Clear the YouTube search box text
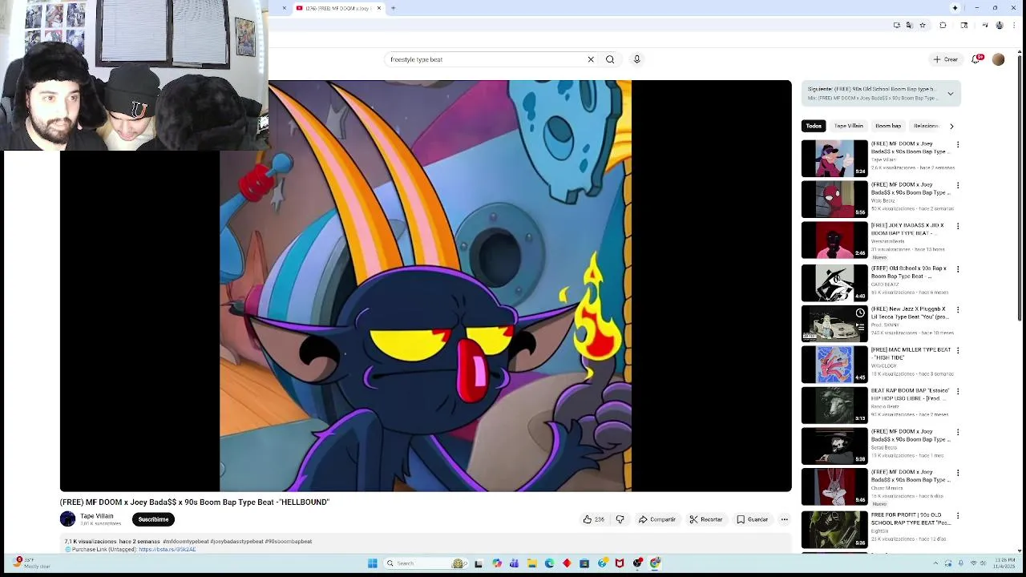 pos(591,59)
